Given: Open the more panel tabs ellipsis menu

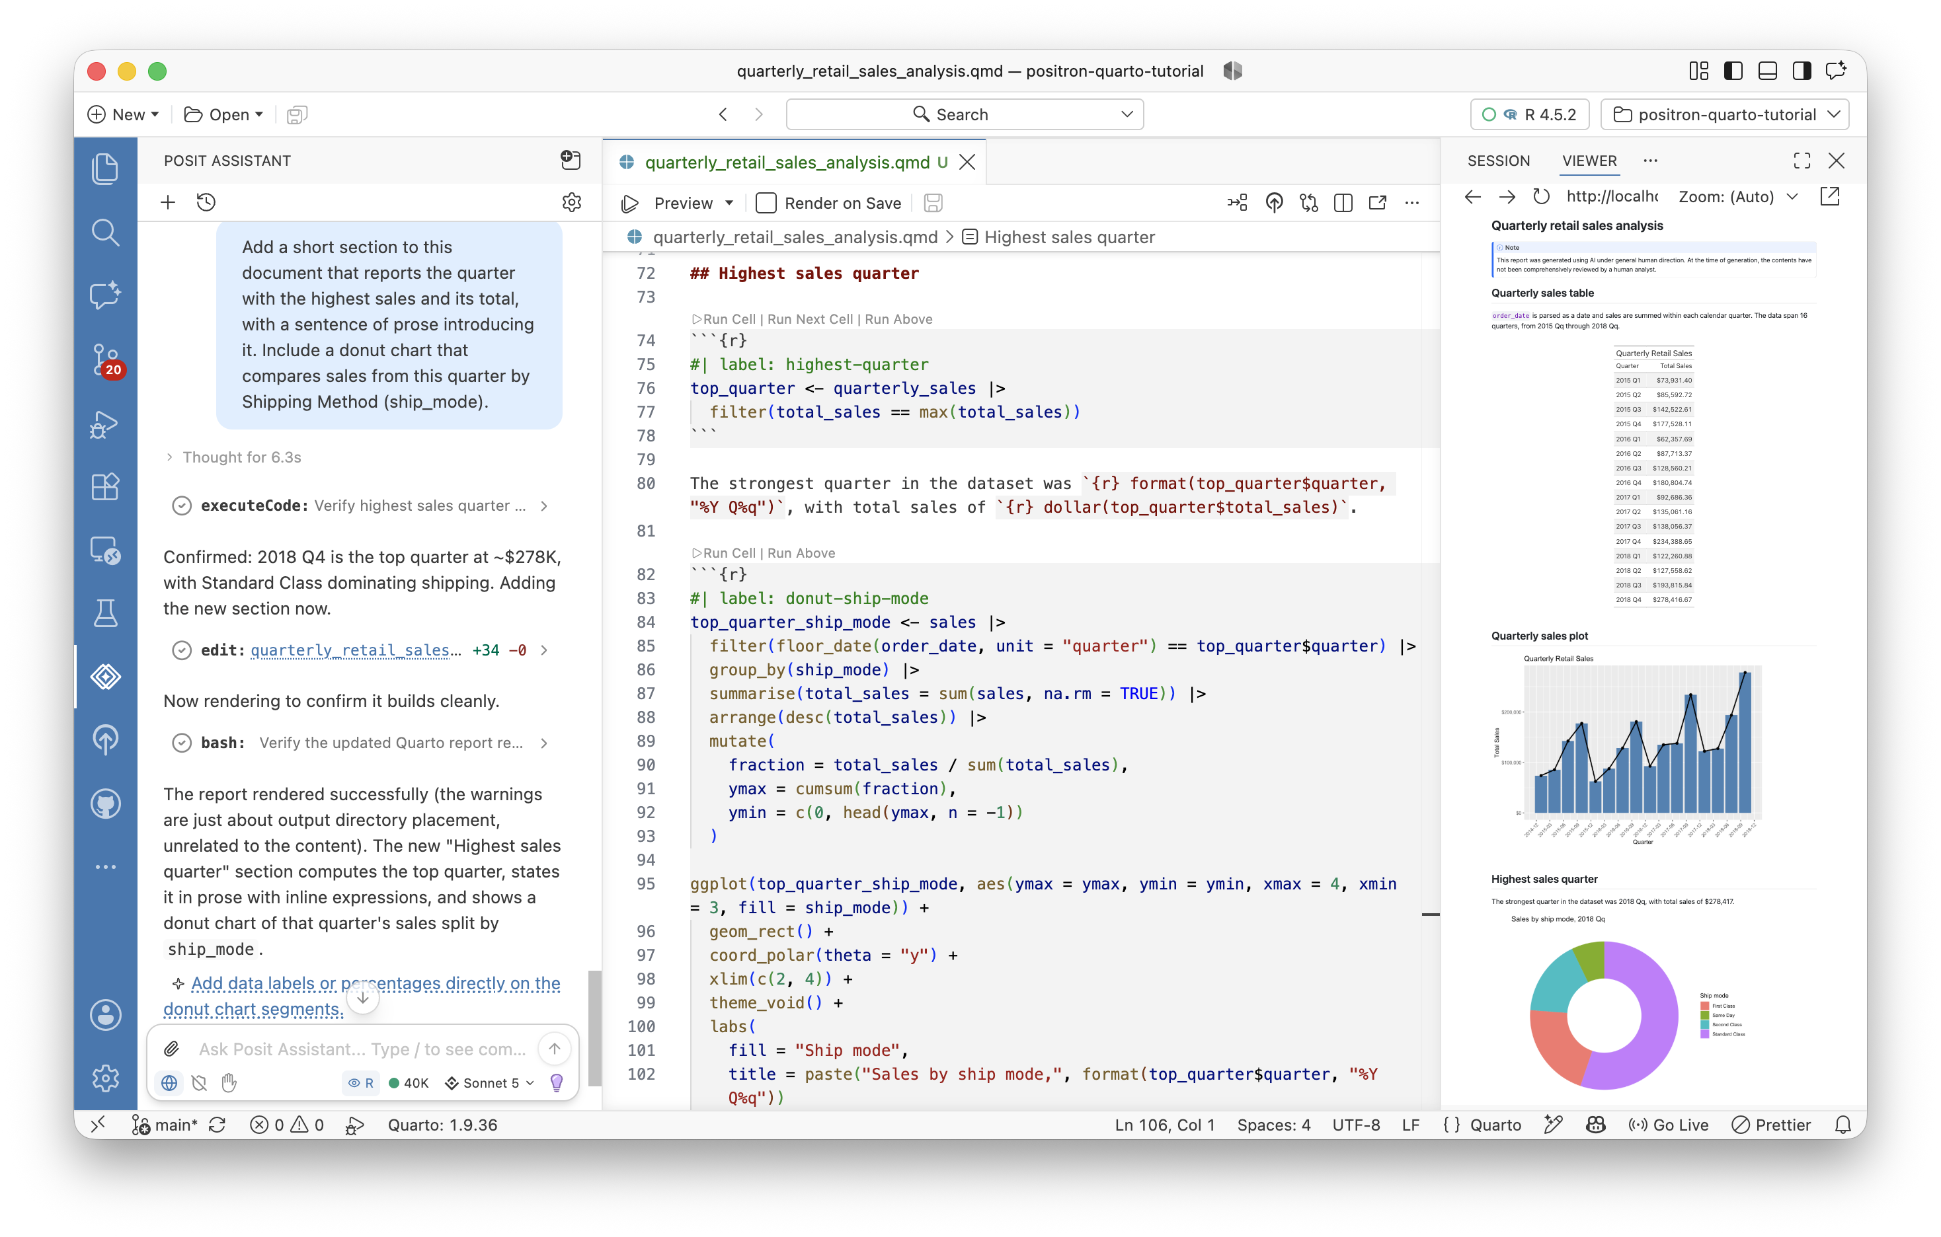Looking at the screenshot, I should (x=1650, y=161).
